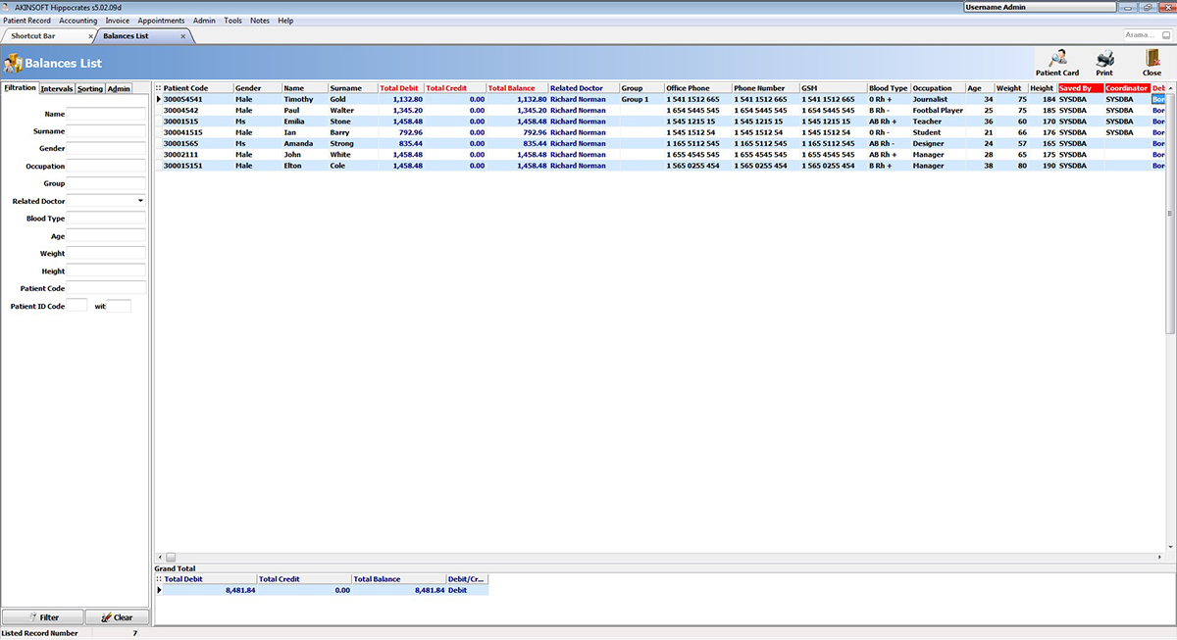Image resolution: width=1177 pixels, height=640 pixels.
Task: Select the Sorting tab
Action: point(90,88)
